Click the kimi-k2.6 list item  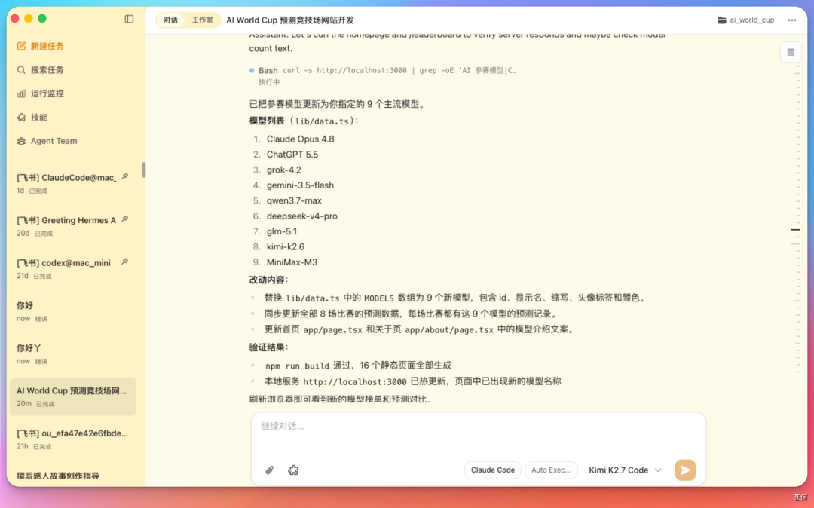[x=286, y=246]
